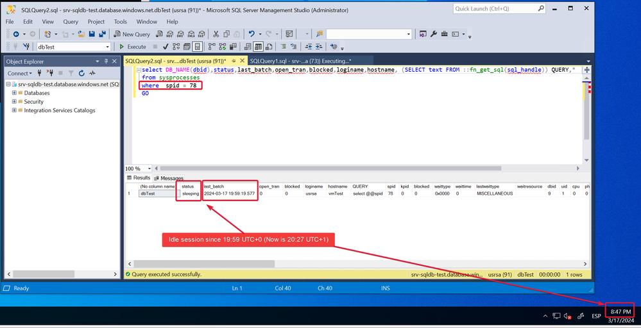Open the Query menu
The image size is (641, 328).
click(x=71, y=22)
